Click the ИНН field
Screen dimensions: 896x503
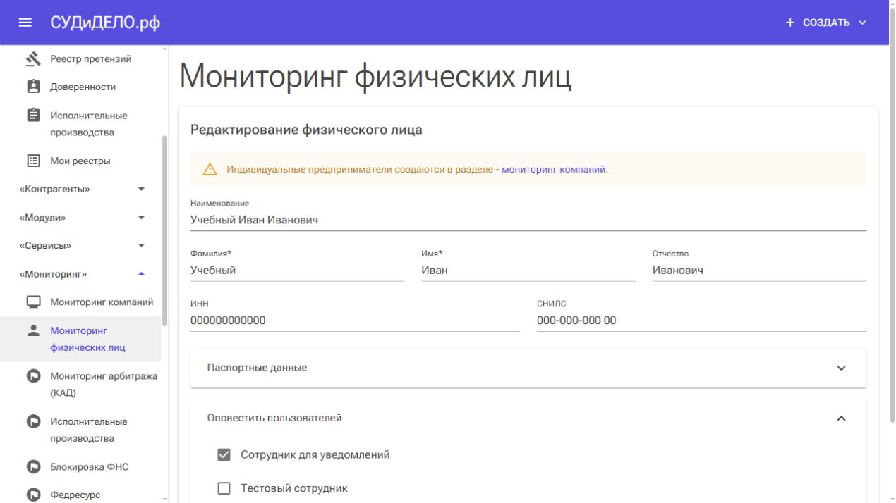(355, 321)
